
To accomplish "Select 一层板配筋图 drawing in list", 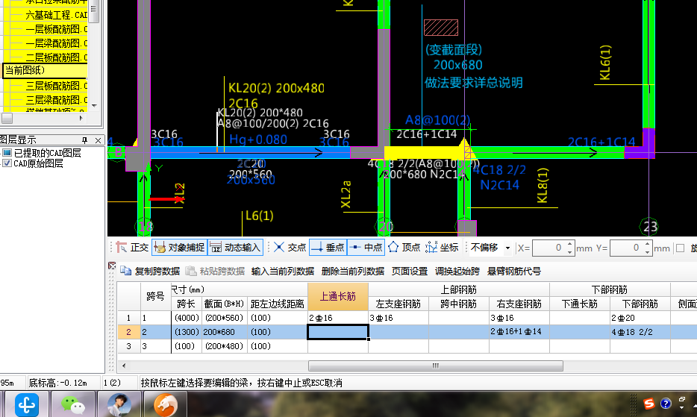I will click(x=56, y=29).
